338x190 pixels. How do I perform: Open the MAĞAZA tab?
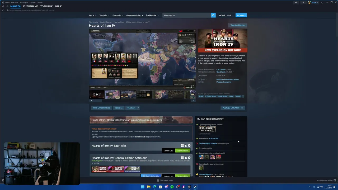pyautogui.click(x=15, y=6)
